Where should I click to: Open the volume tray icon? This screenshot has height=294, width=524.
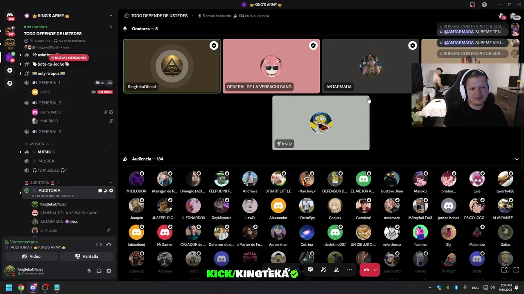pyautogui.click(x=492, y=287)
